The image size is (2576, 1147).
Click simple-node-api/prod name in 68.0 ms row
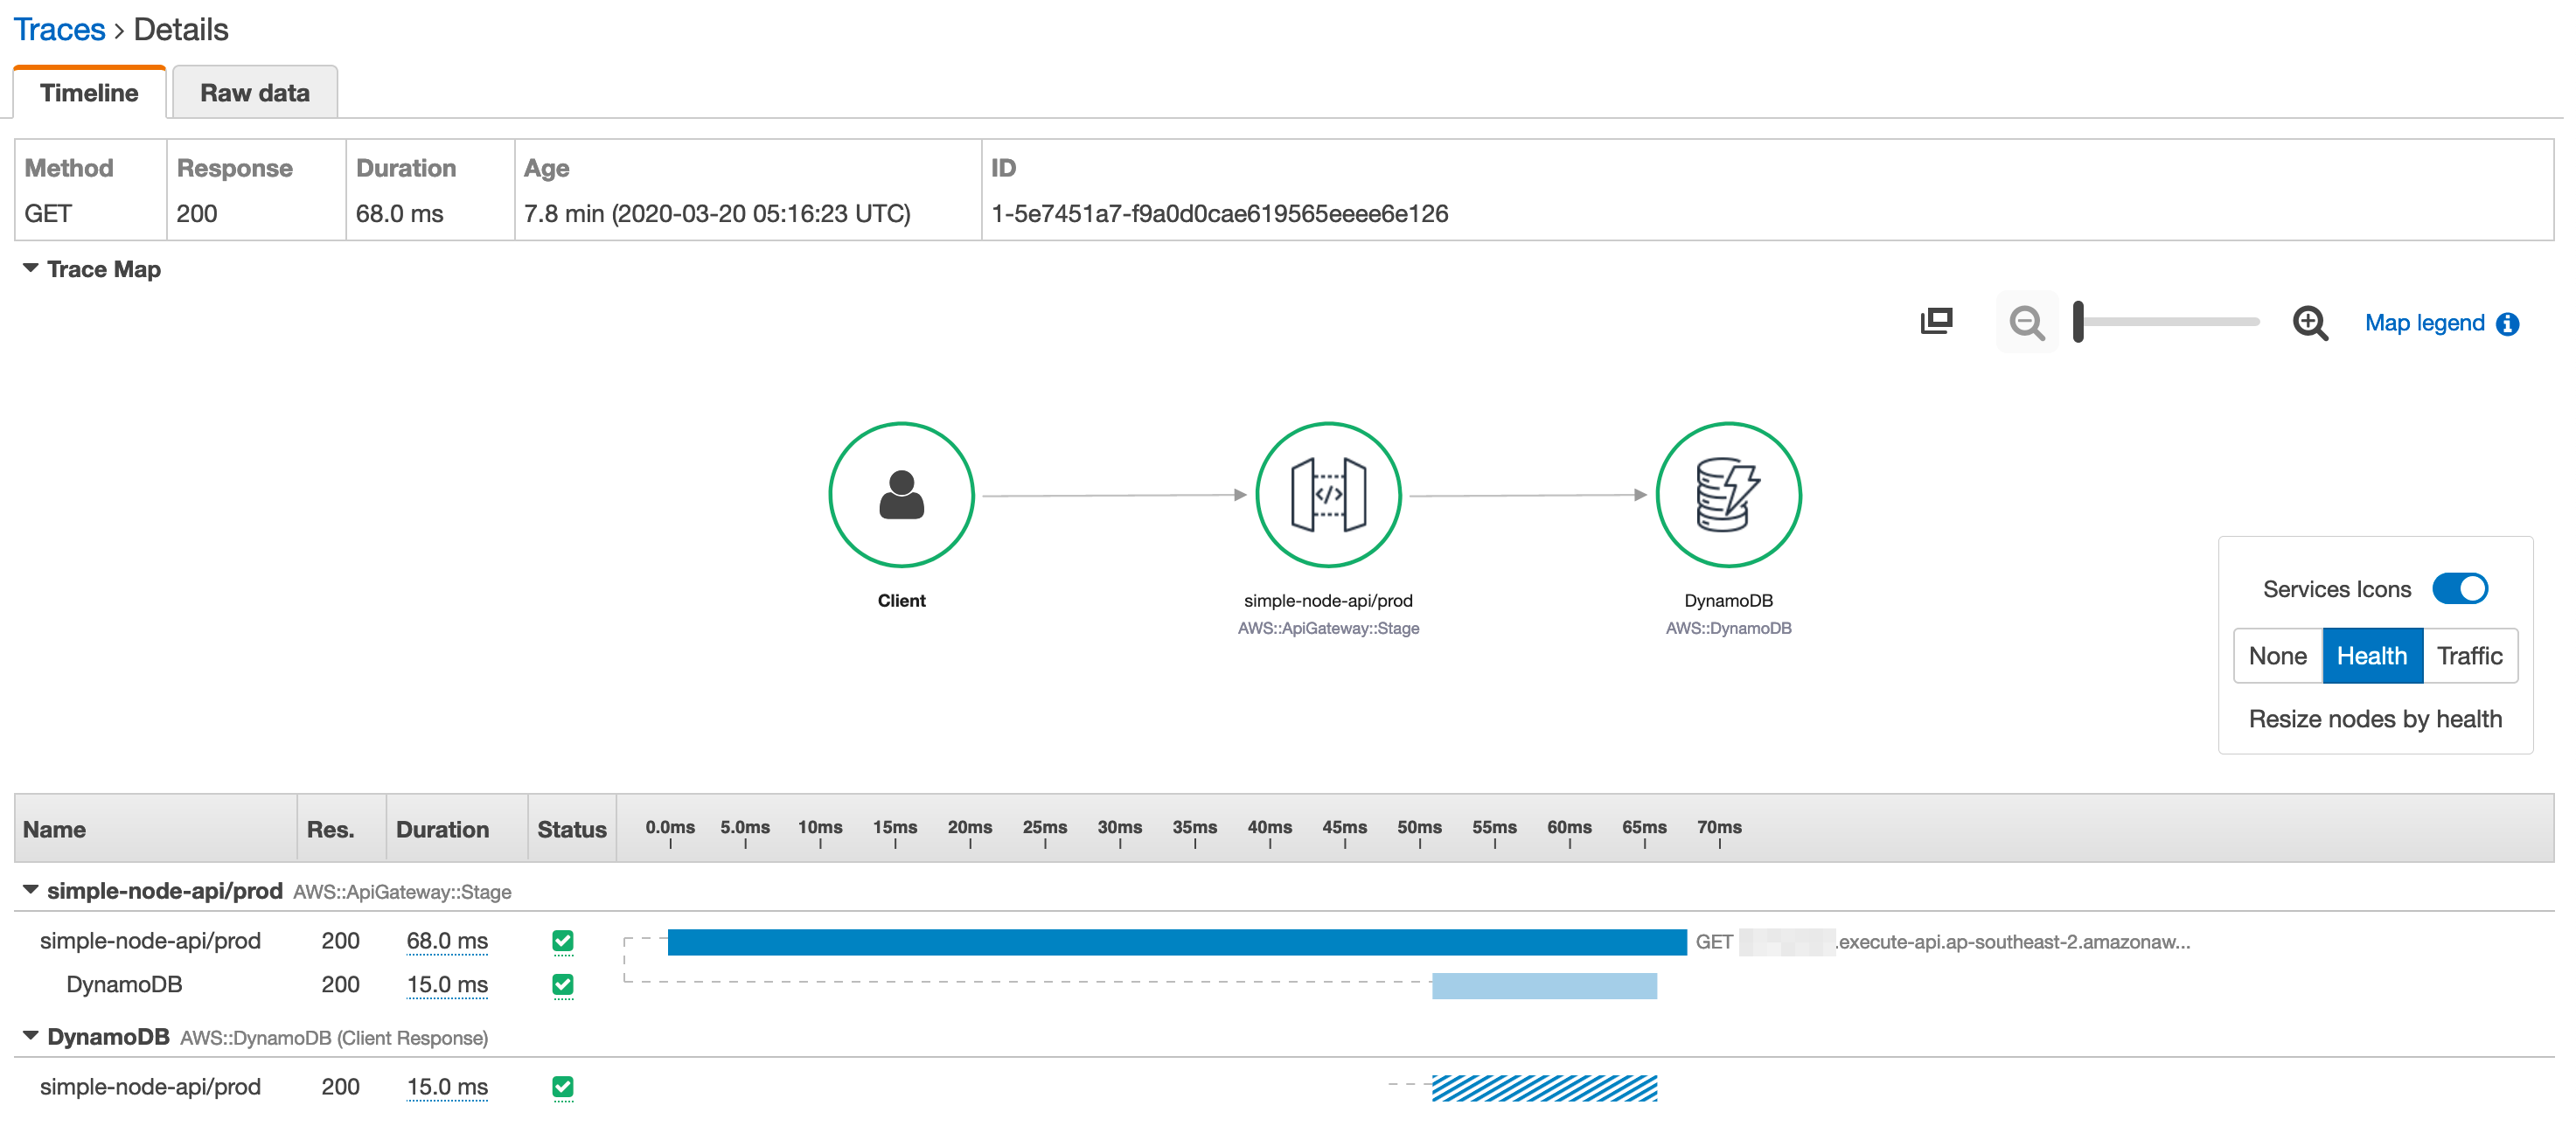[150, 941]
